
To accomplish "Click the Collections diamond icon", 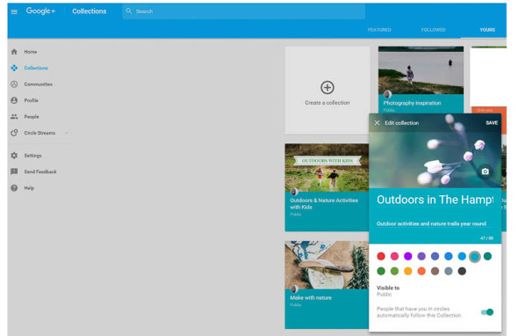I will pyautogui.click(x=14, y=68).
